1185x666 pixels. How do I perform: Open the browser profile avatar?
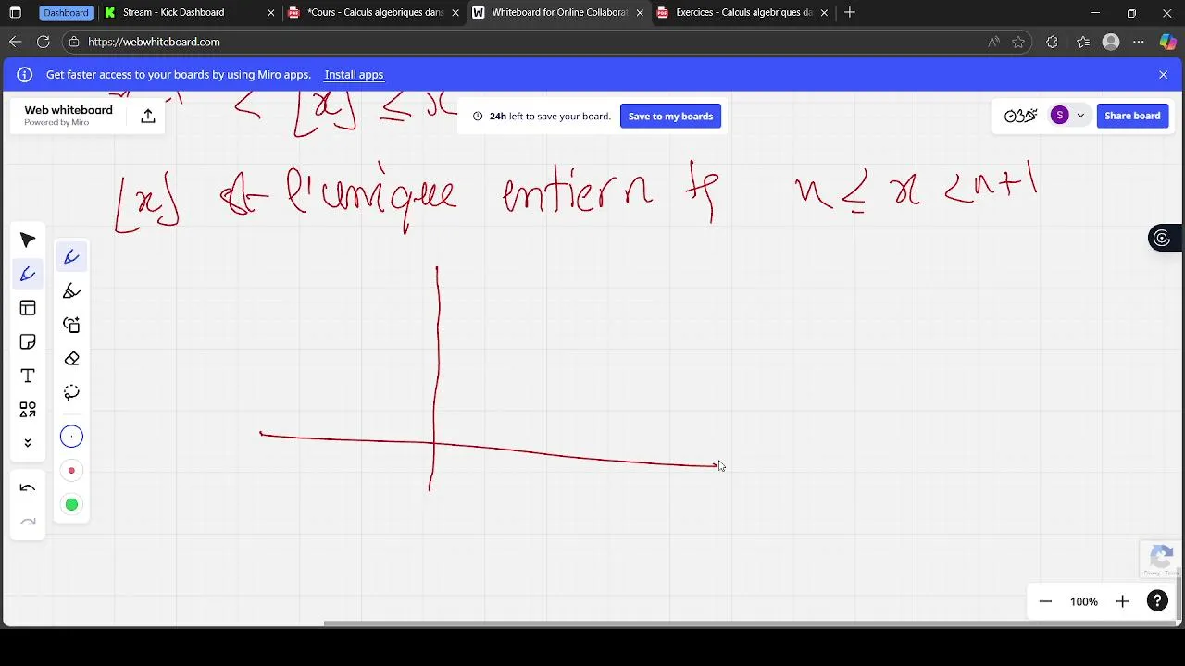[x=1111, y=42]
